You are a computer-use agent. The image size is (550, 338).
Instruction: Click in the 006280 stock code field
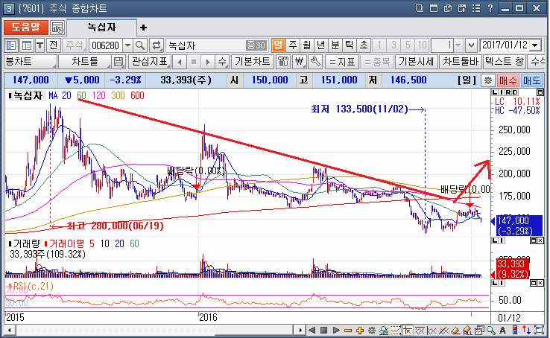[x=104, y=45]
